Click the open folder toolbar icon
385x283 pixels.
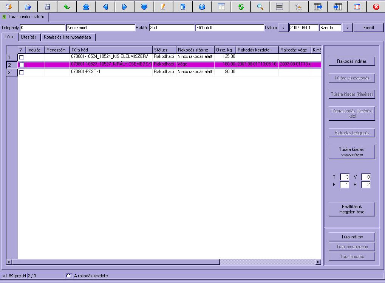click(28, 6)
